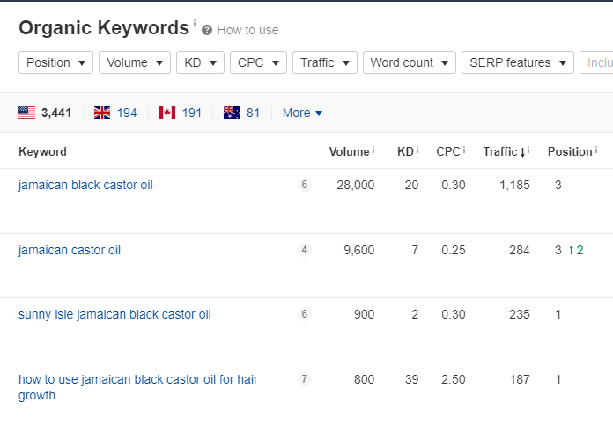
Task: Click the green position change arrow up 2
Action: coord(576,250)
